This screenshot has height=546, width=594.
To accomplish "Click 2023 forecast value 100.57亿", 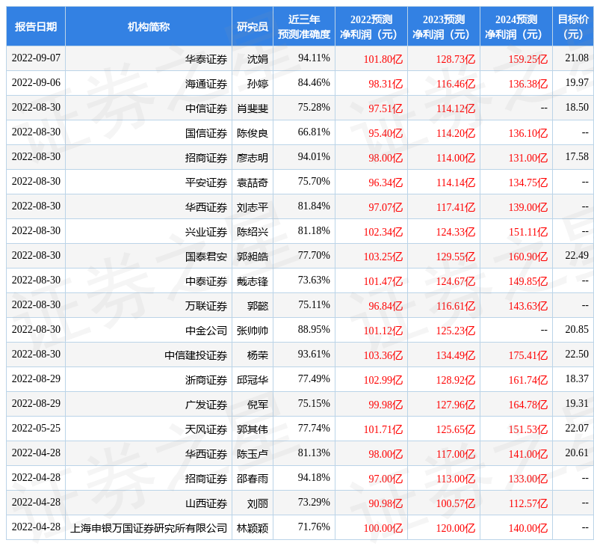I will [x=456, y=503].
